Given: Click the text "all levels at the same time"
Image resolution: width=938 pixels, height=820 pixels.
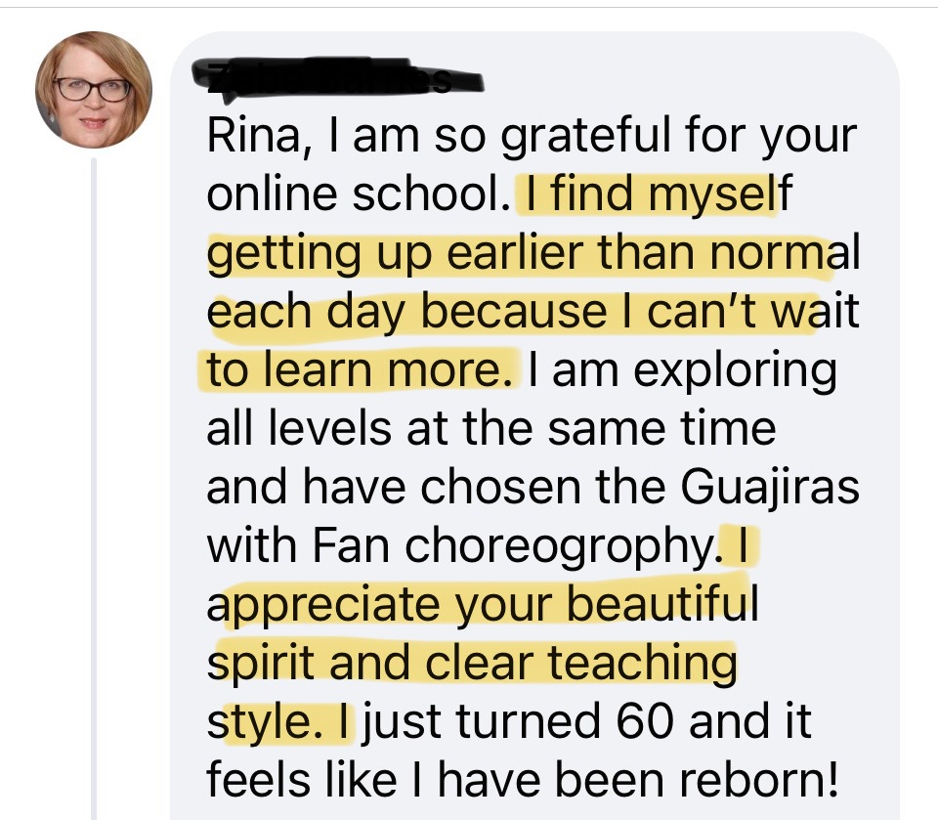Looking at the screenshot, I should click(491, 429).
